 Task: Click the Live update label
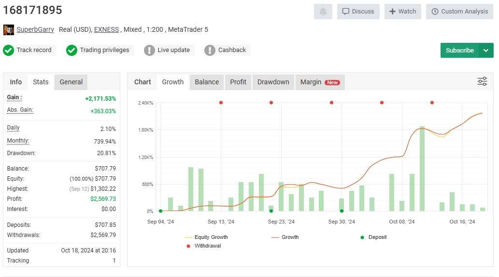173,50
